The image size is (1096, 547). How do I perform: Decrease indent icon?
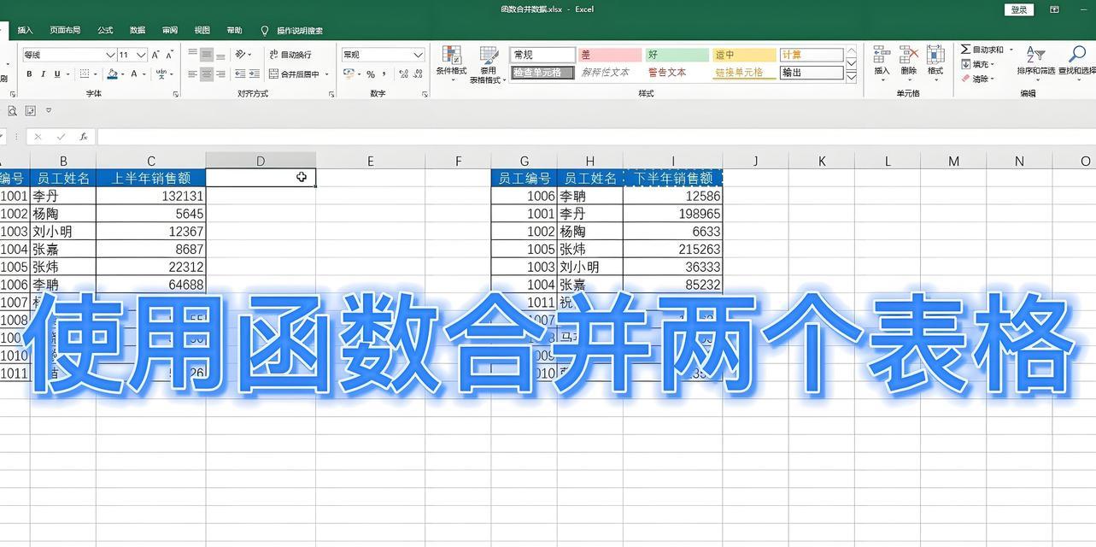(x=240, y=74)
